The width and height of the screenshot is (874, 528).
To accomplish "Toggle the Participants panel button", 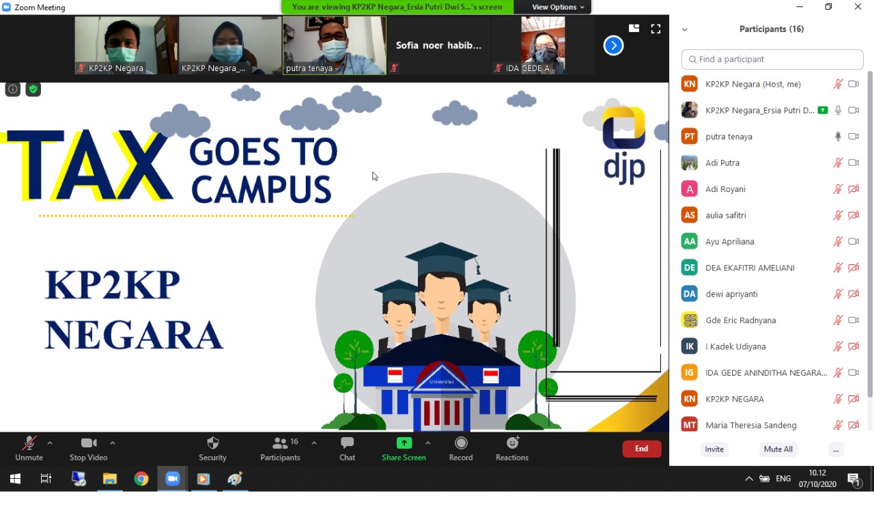I will click(280, 449).
